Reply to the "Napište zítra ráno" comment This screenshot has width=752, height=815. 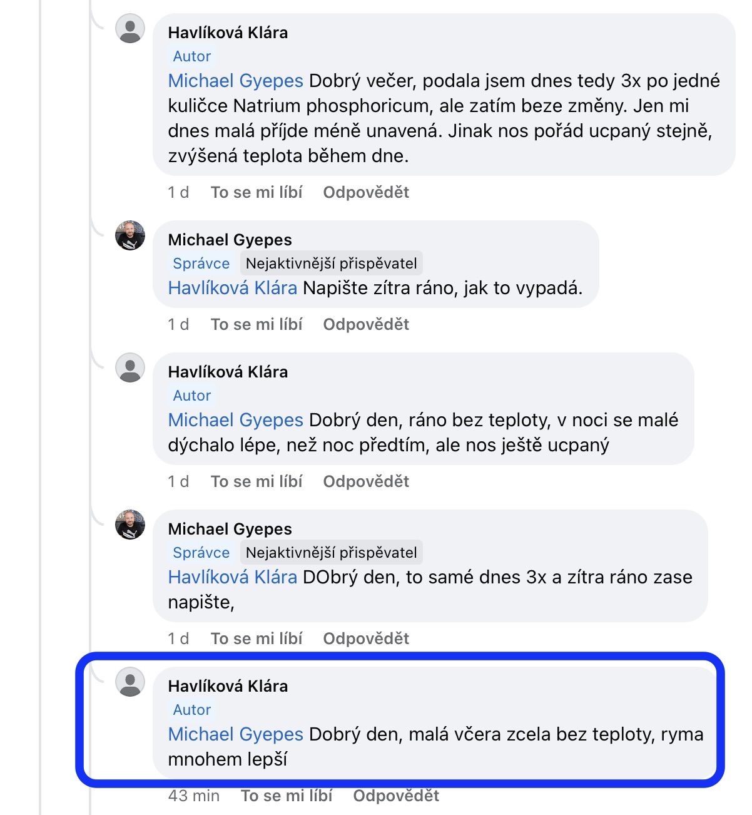click(x=366, y=324)
